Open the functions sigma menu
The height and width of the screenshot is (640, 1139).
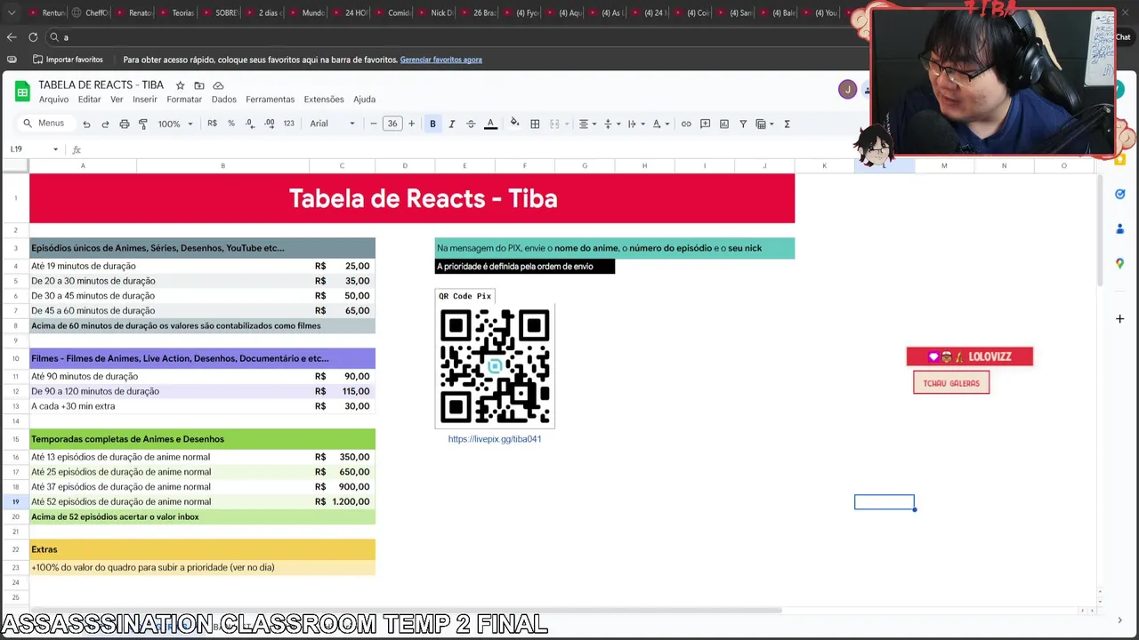(x=787, y=124)
